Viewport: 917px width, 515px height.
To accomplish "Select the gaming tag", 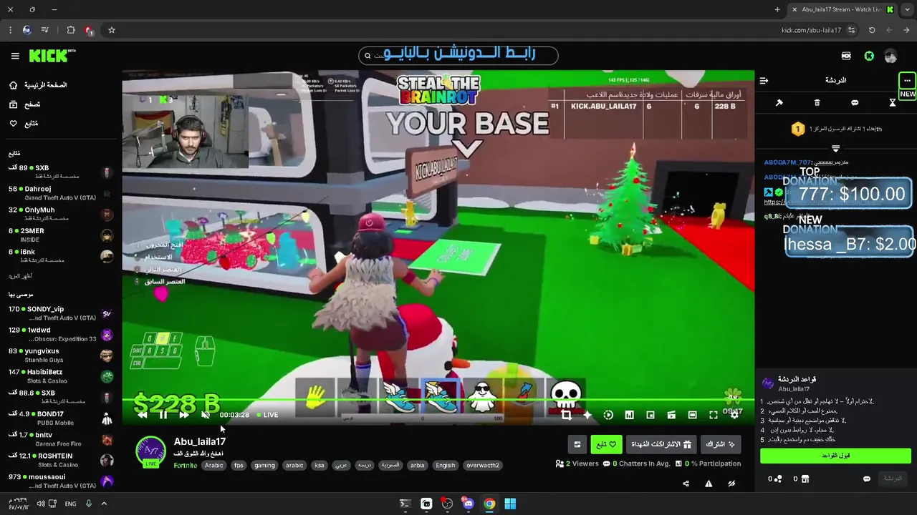I will coord(264,465).
